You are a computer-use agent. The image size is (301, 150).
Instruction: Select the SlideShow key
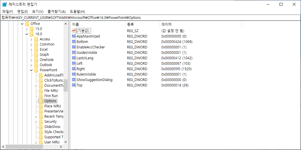tap(52, 127)
